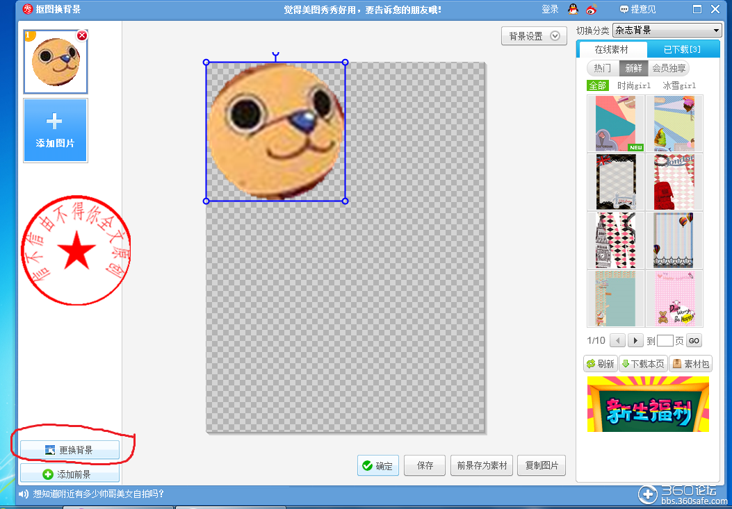Go to next material page arrow
Viewport: 732px width, 509px height.
pyautogui.click(x=635, y=340)
